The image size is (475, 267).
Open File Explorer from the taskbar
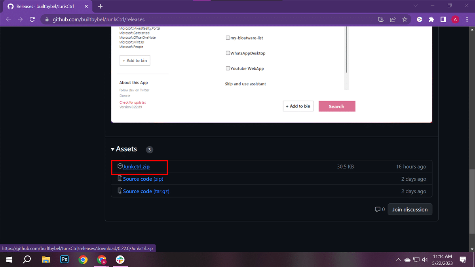coord(46,259)
